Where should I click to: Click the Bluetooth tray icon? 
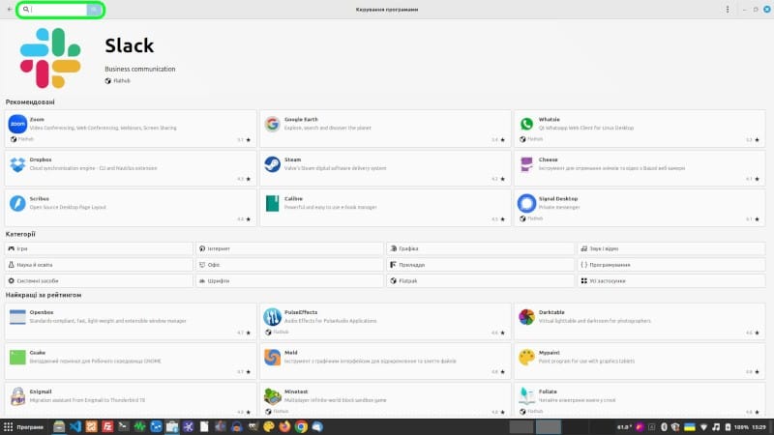click(x=664, y=427)
